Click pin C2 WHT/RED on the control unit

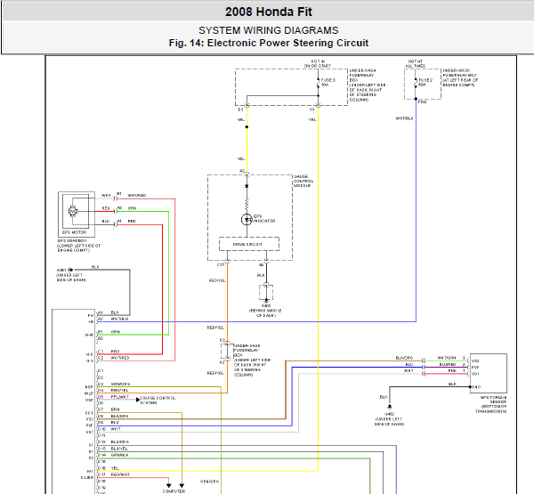(x=113, y=358)
